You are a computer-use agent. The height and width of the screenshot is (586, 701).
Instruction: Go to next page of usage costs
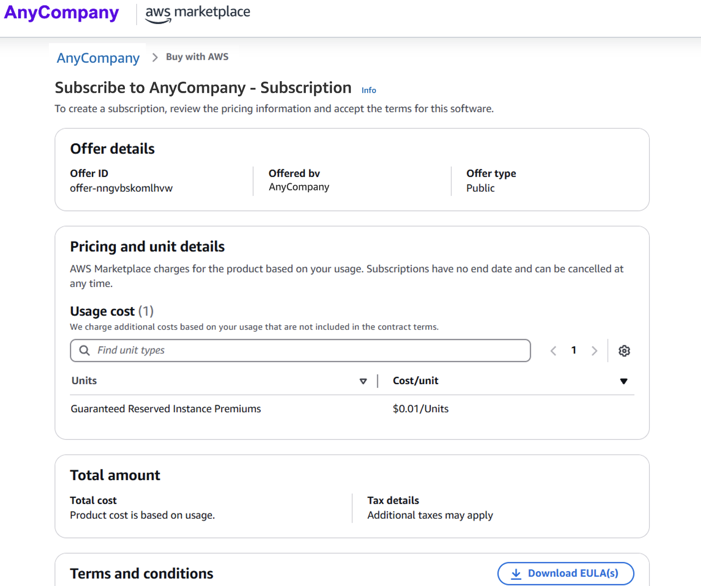594,351
